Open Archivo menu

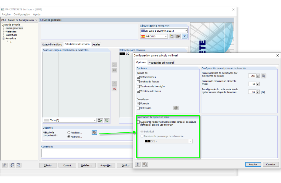coord(6,14)
